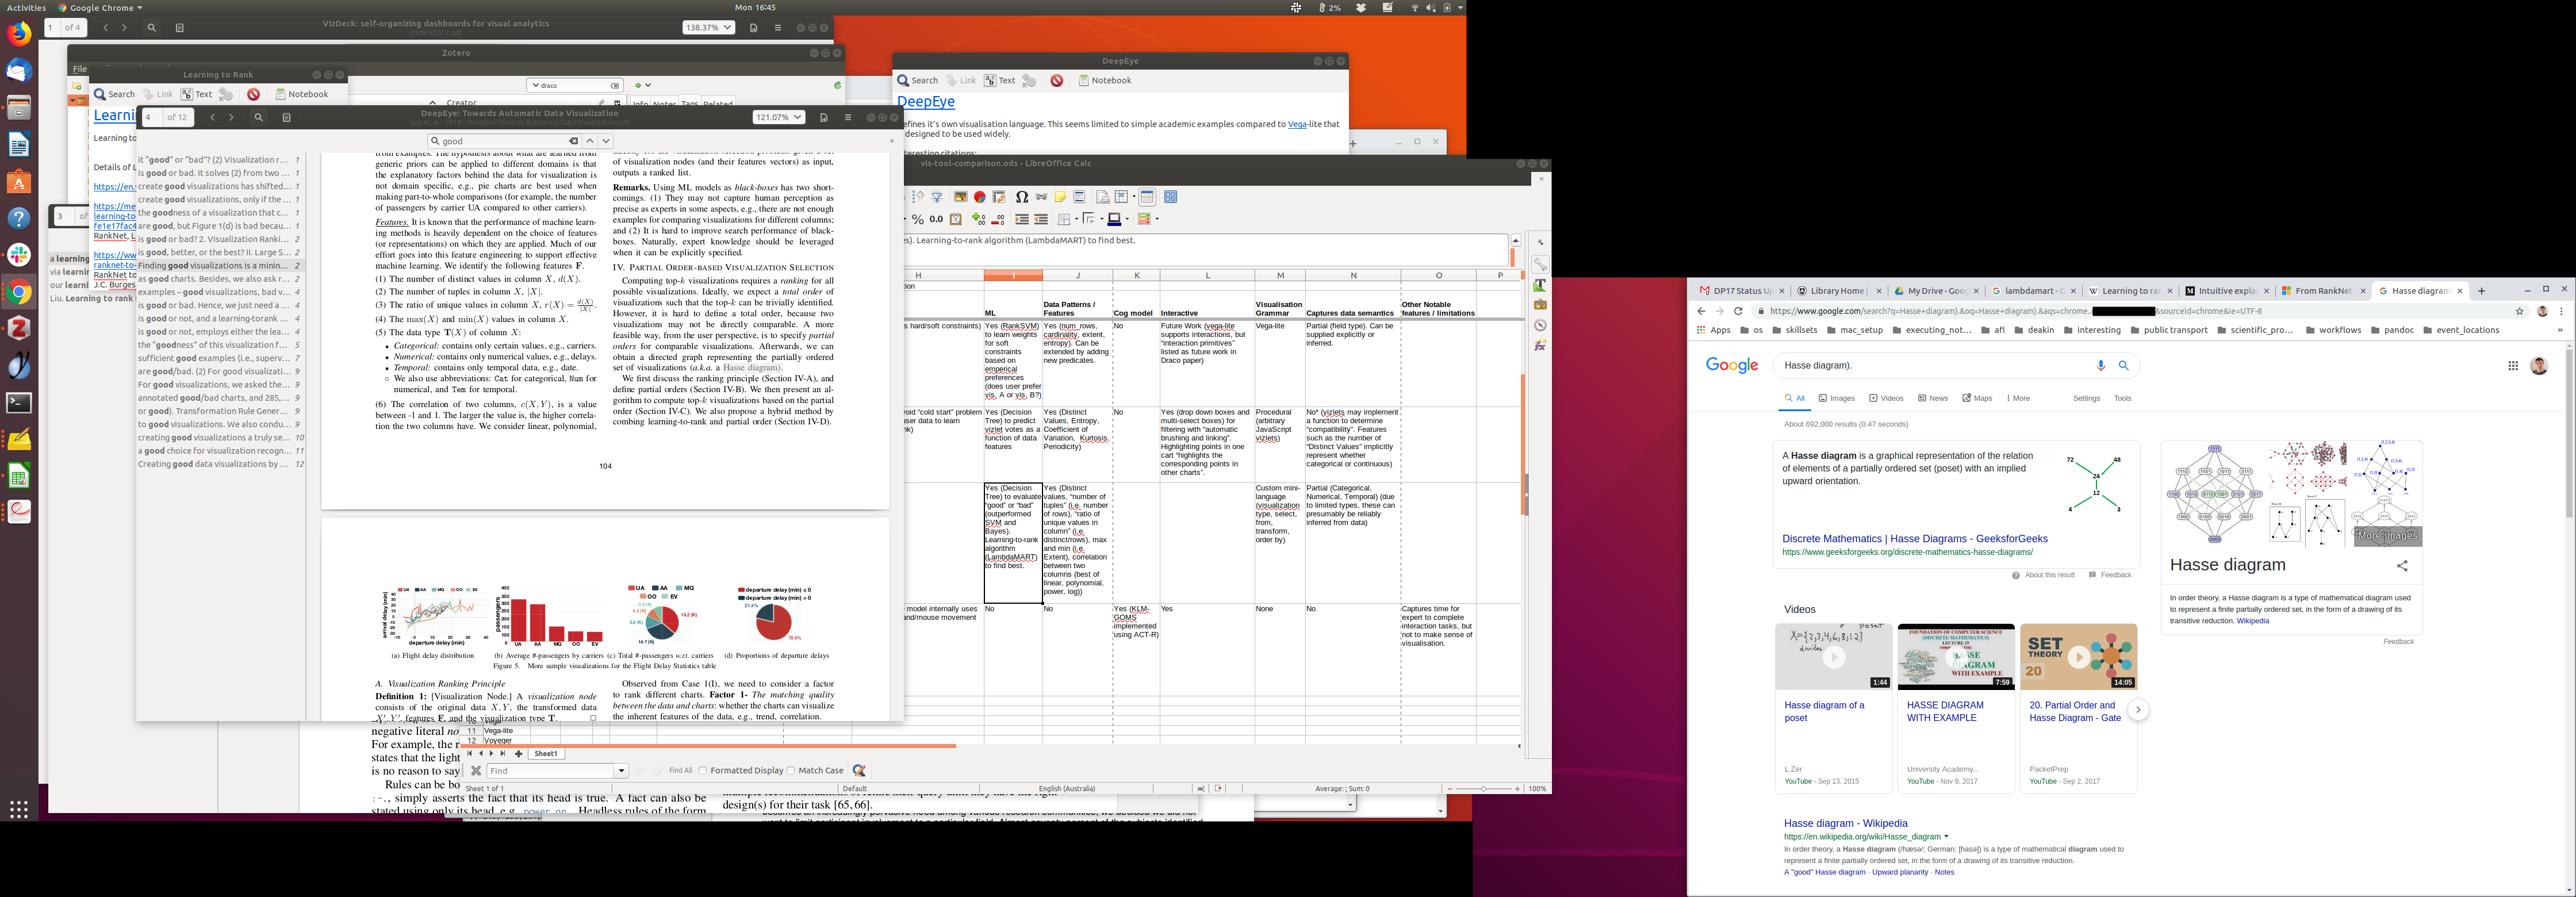The height and width of the screenshot is (897, 2576).
Task: Expand the conditional formatting dropdown arrow
Action: click(1157, 219)
